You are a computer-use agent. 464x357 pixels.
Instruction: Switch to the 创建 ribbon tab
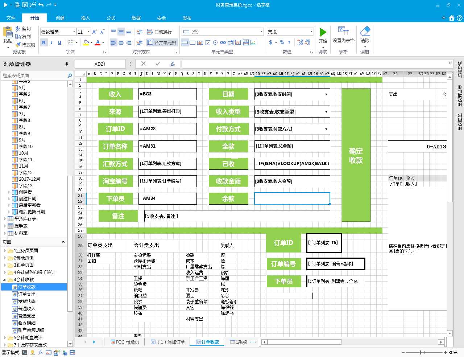pos(60,18)
